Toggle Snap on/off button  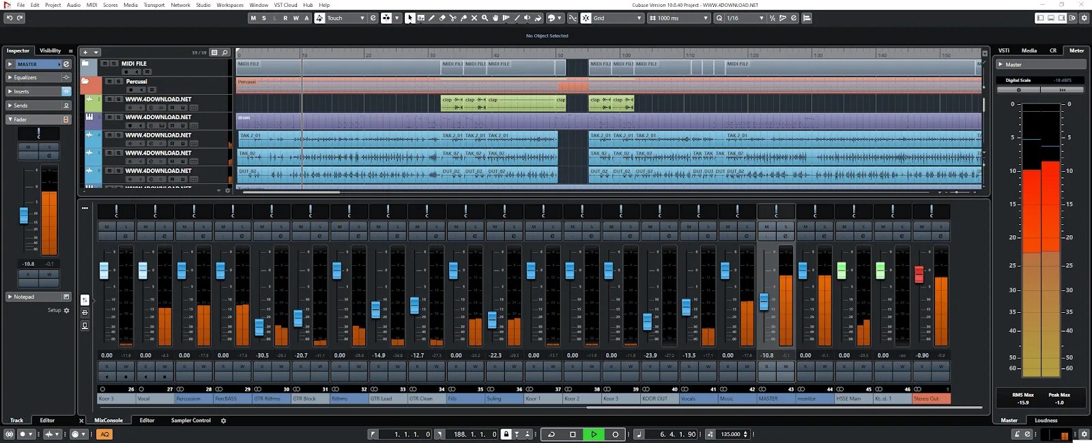point(586,18)
